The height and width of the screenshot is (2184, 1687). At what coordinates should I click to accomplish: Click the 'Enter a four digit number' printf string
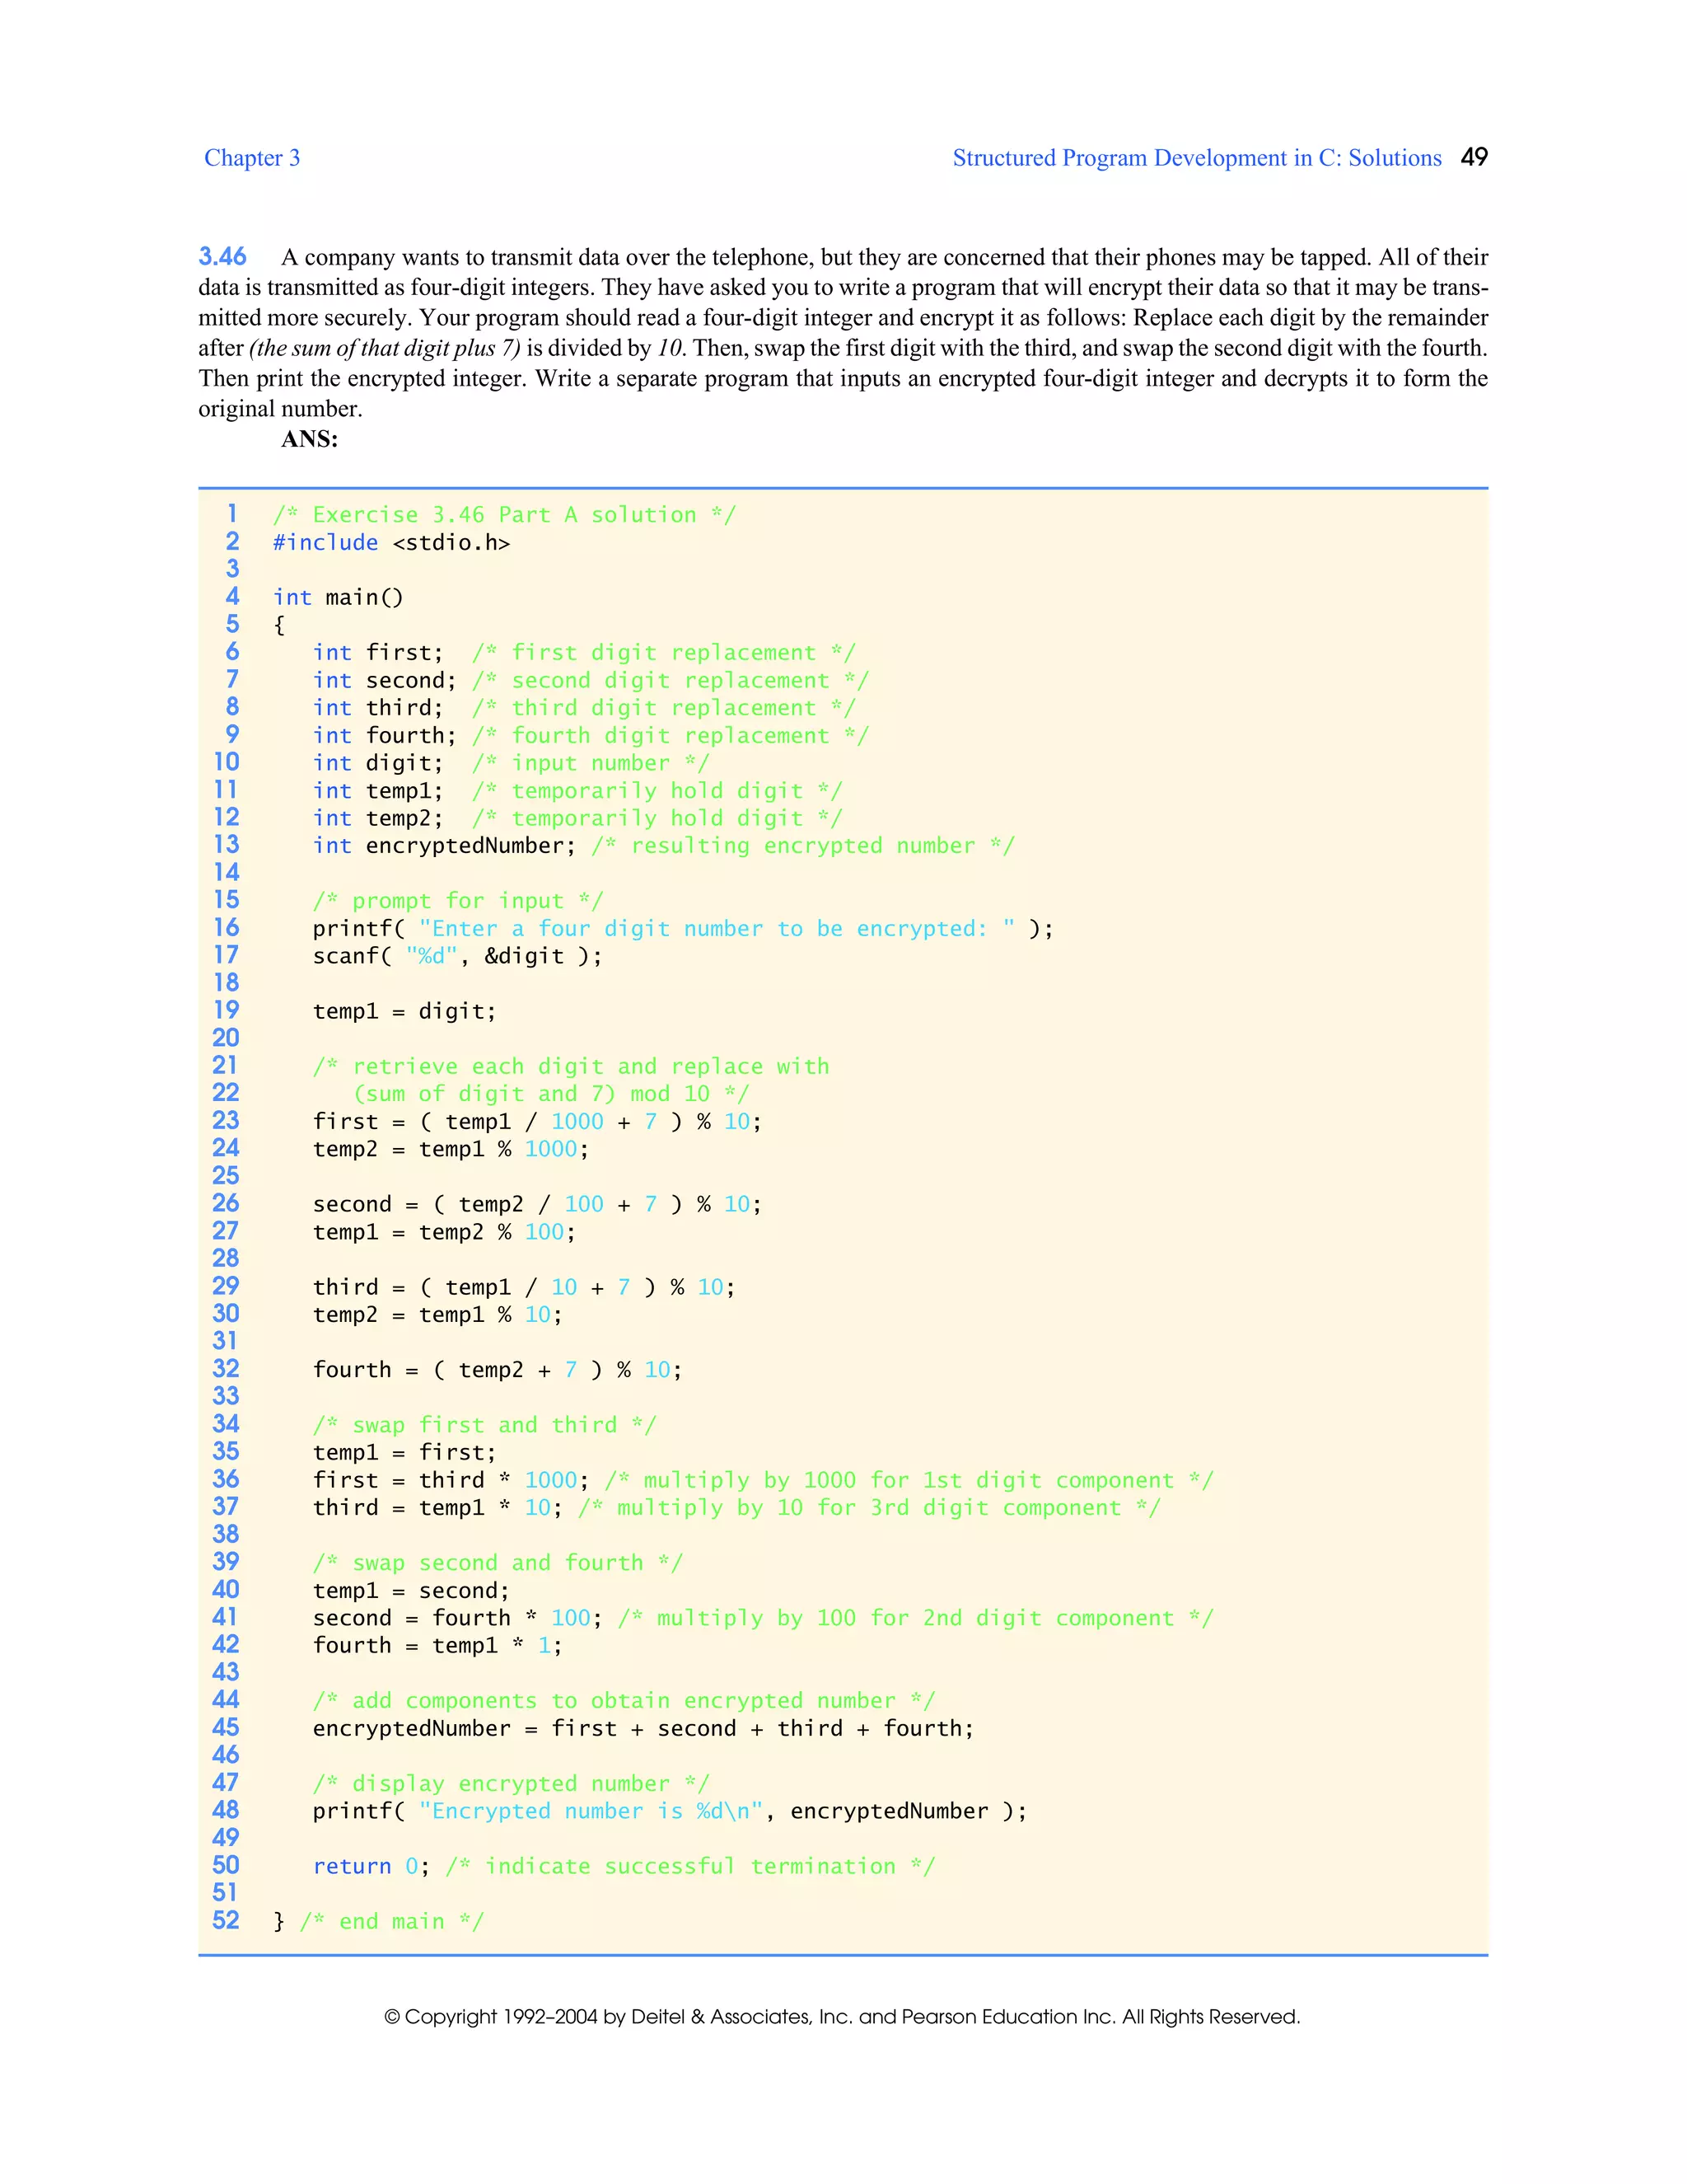pyautogui.click(x=716, y=928)
